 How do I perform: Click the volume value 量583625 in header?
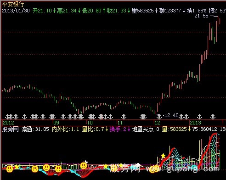pos(142,11)
